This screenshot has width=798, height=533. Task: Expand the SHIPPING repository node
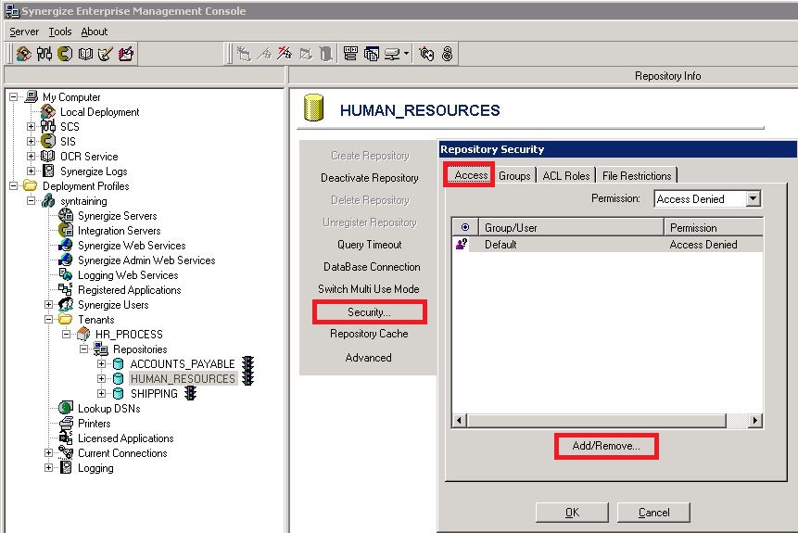point(101,394)
